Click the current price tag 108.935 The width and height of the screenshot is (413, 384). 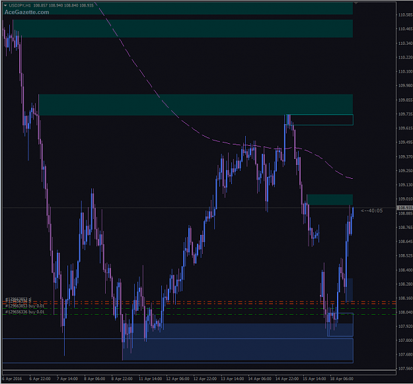point(404,208)
